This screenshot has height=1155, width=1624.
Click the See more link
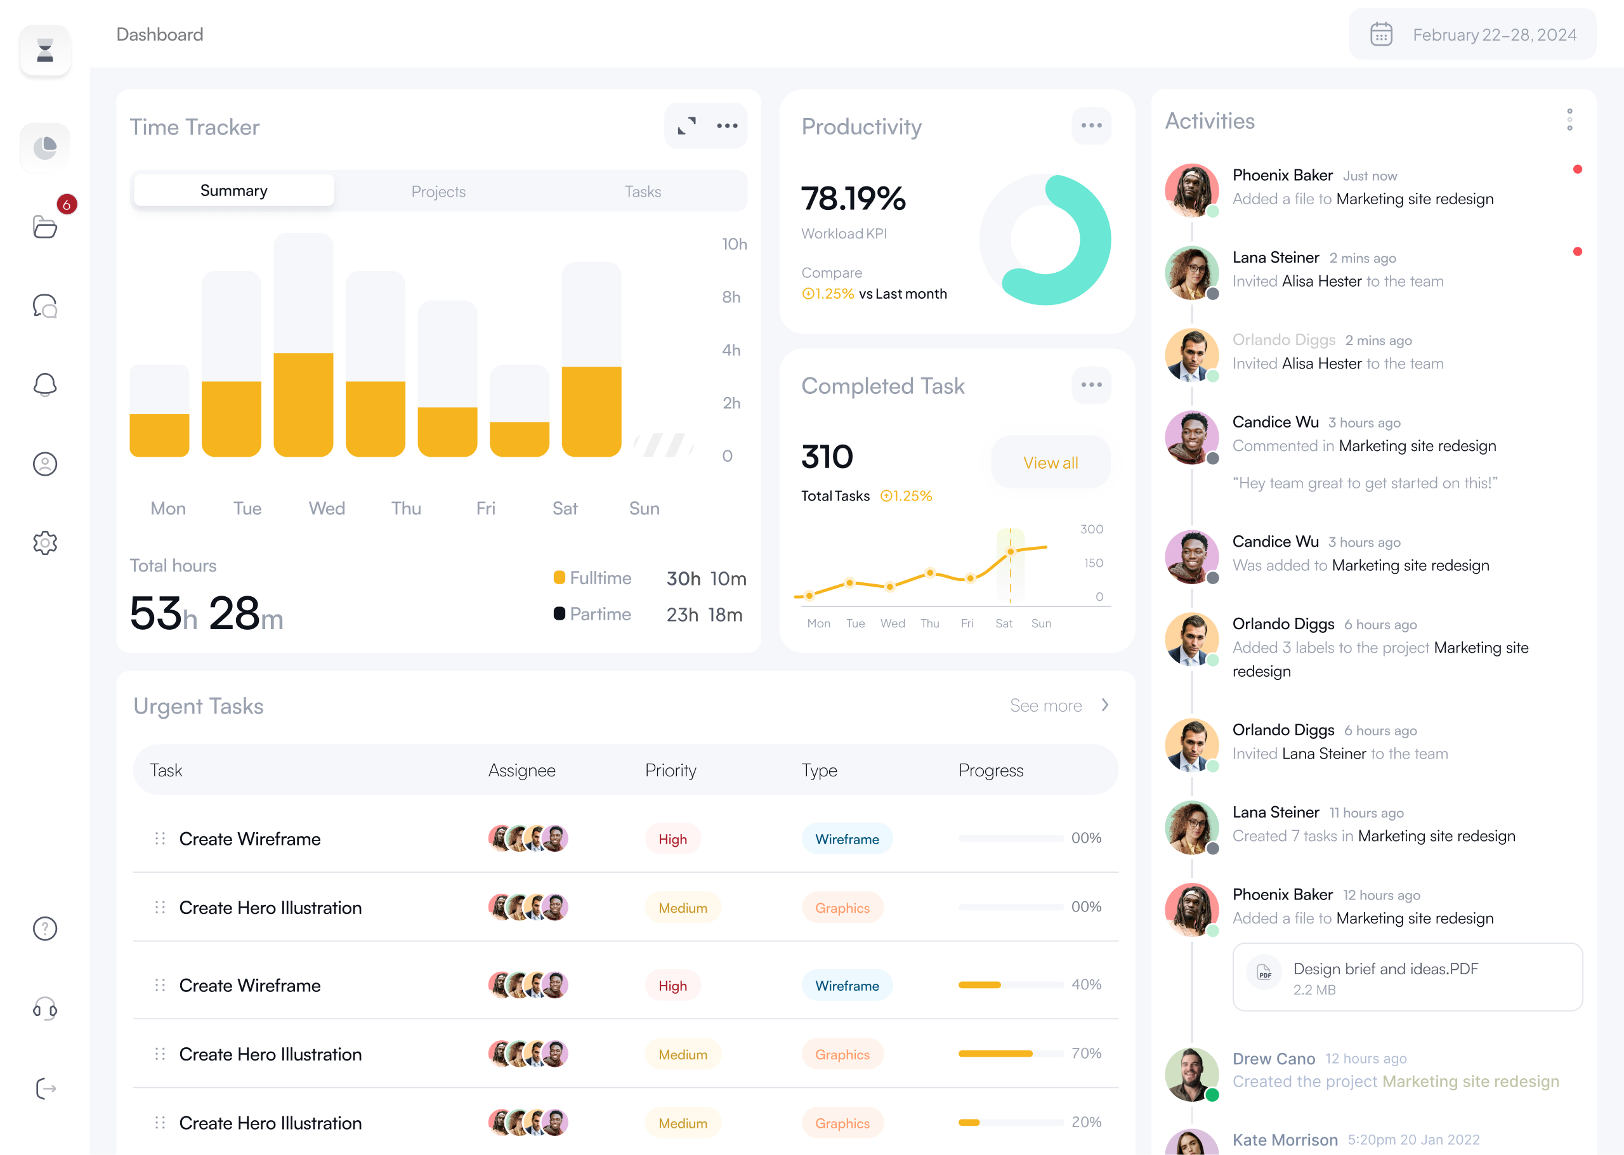[1045, 705]
